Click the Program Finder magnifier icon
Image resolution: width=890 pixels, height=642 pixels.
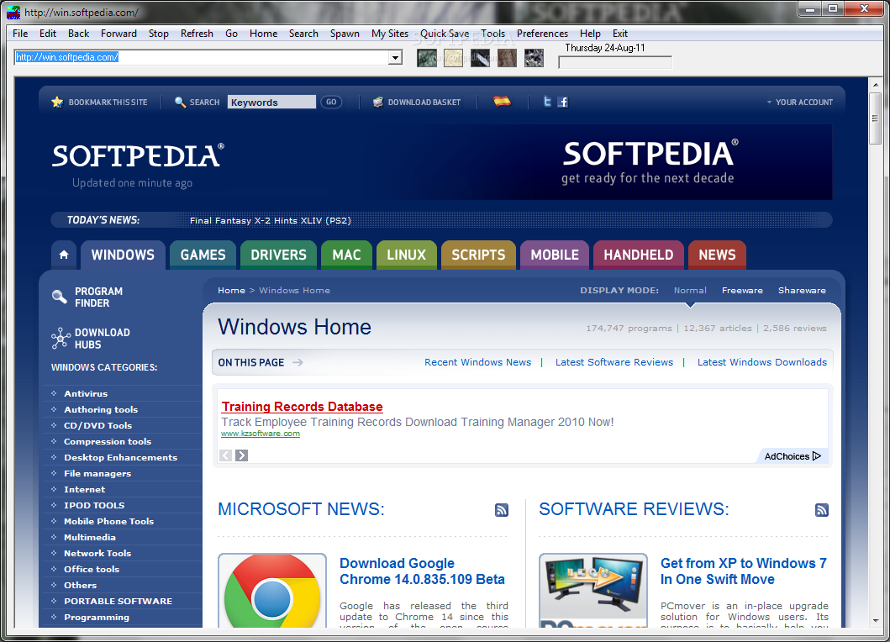click(x=60, y=297)
